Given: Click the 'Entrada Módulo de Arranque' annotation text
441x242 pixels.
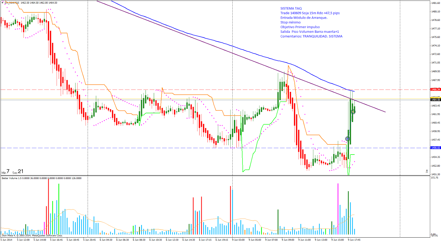Looking at the screenshot, I should 304,18.
